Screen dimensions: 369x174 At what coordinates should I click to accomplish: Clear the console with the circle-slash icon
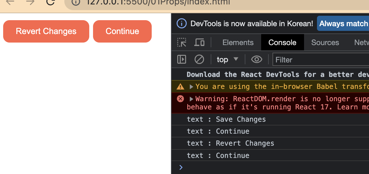click(199, 59)
